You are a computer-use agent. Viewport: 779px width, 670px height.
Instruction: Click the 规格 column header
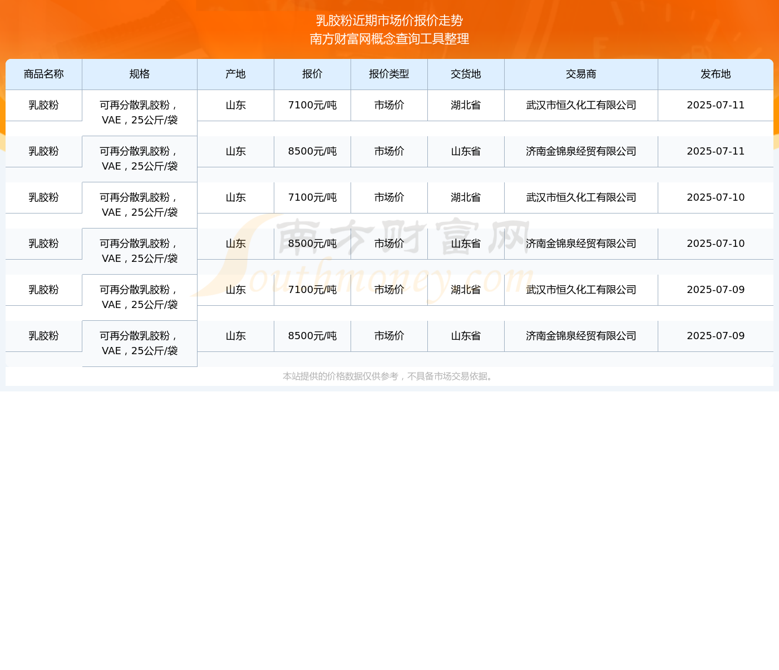[x=140, y=75]
